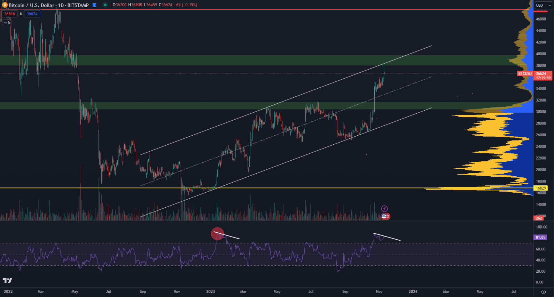Click the 40000 price axis label
The image size is (554, 297).
tap(541, 54)
